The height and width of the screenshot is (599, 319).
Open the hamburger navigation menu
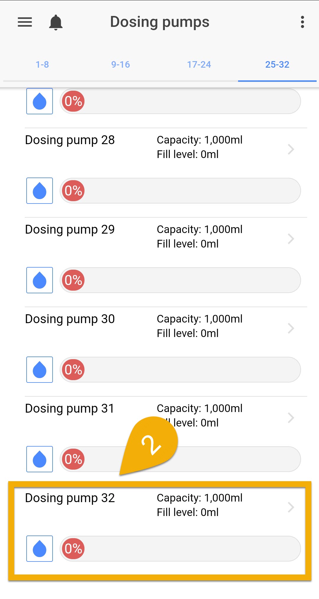[25, 22]
